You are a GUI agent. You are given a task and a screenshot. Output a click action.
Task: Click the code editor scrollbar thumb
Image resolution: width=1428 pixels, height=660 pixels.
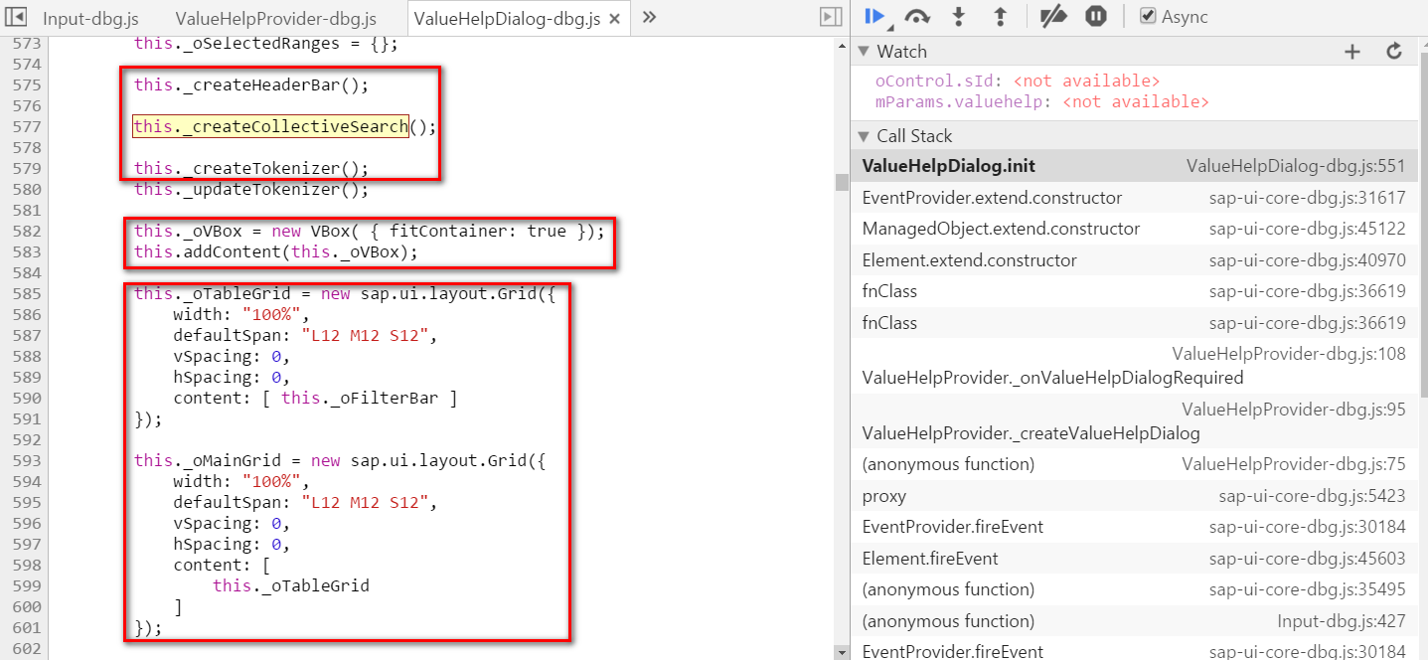[842, 182]
